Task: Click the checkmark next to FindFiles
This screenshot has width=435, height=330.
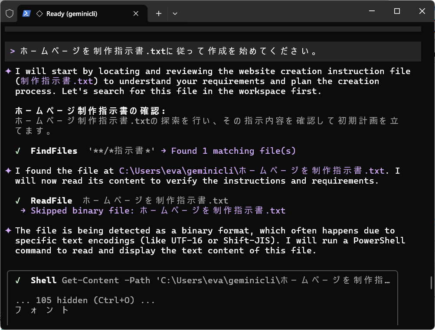Action: click(x=18, y=151)
